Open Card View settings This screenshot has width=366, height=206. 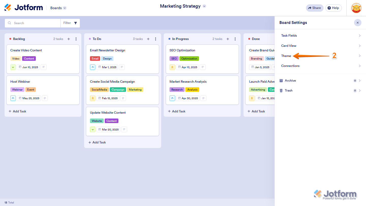tap(320, 46)
